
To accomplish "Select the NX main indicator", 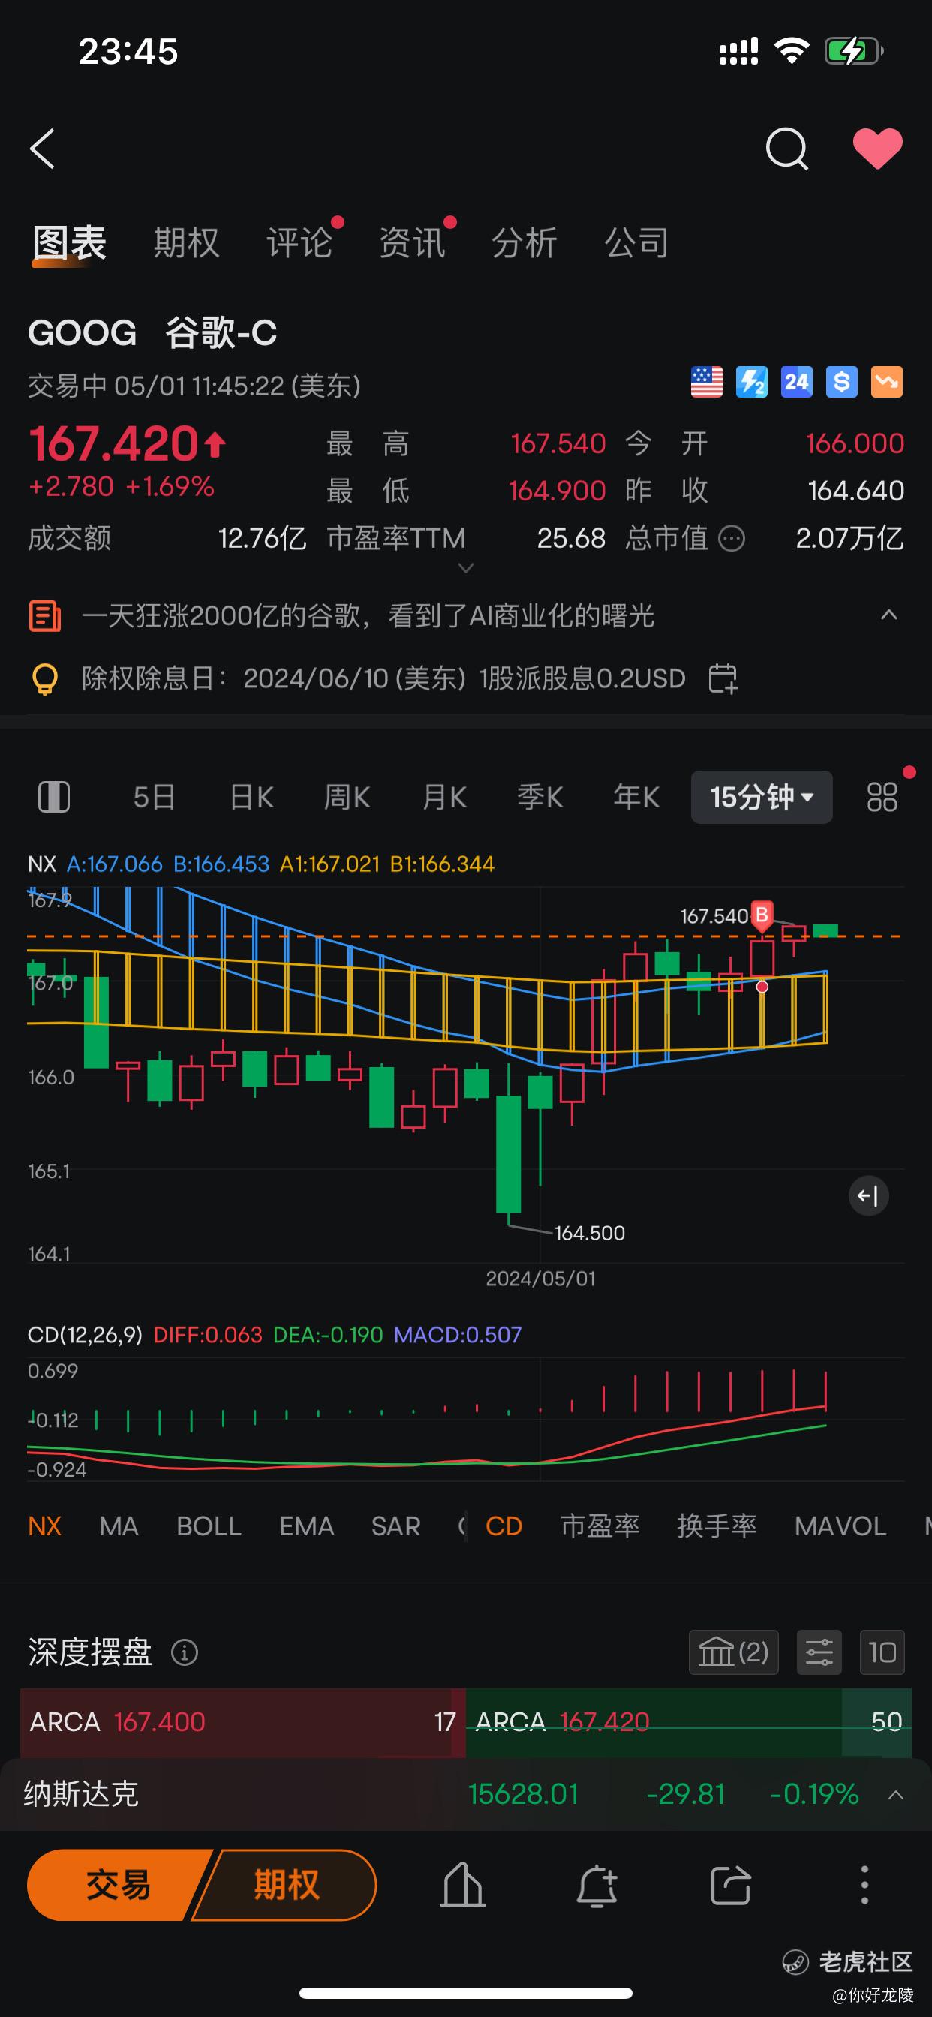I will [x=44, y=1526].
